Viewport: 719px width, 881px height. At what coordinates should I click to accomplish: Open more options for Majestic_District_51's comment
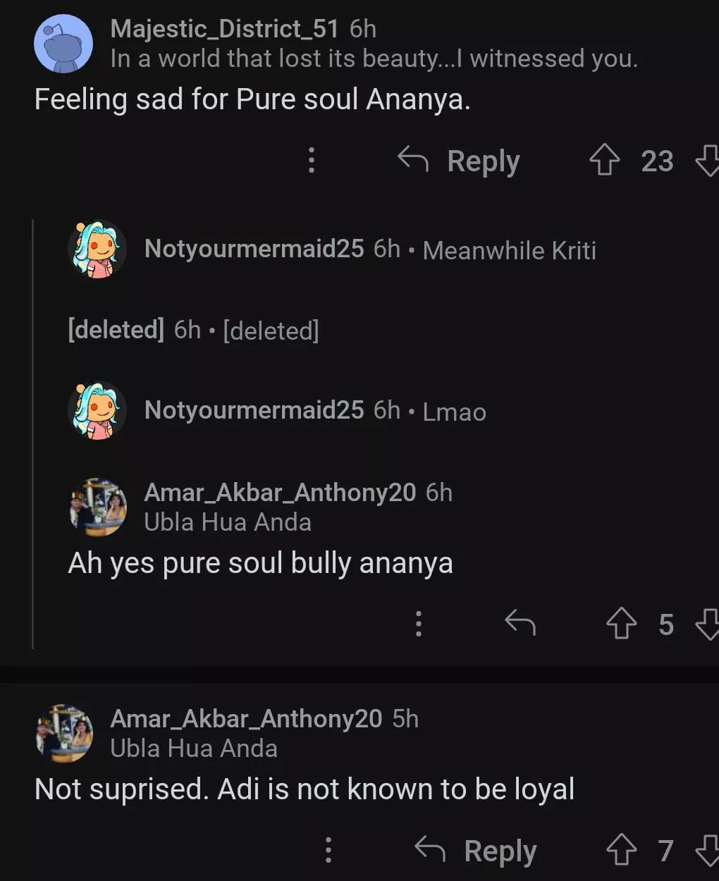(x=312, y=160)
